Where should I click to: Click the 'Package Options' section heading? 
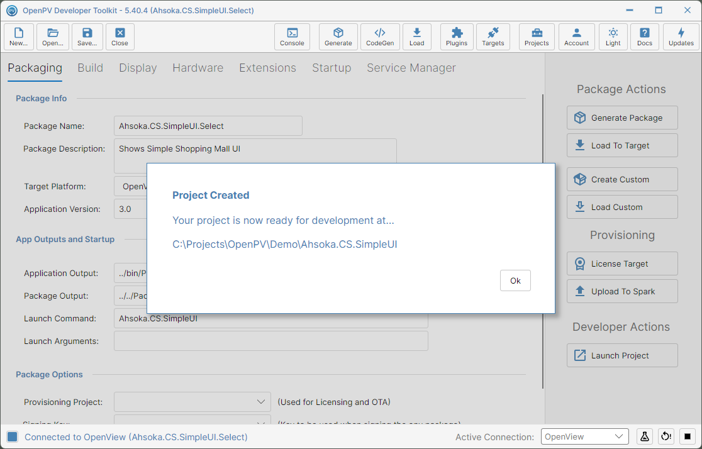point(49,374)
